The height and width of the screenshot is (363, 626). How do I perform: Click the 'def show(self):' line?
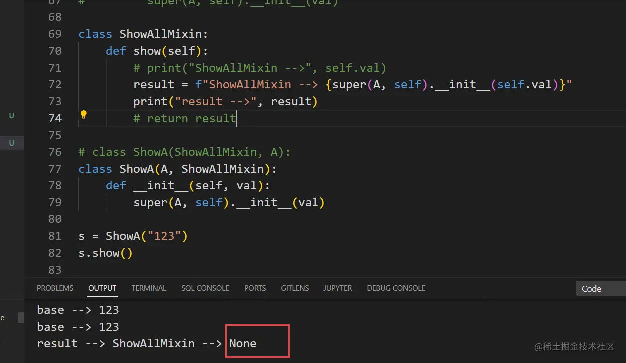point(157,51)
